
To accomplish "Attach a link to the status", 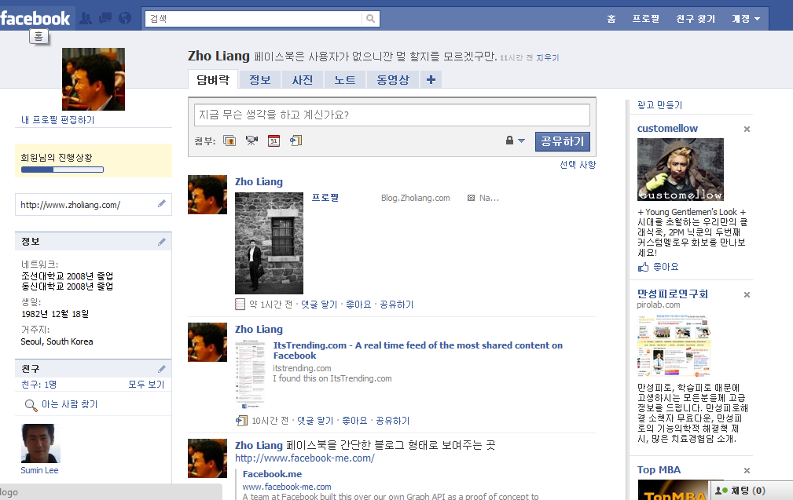I will pos(296,141).
